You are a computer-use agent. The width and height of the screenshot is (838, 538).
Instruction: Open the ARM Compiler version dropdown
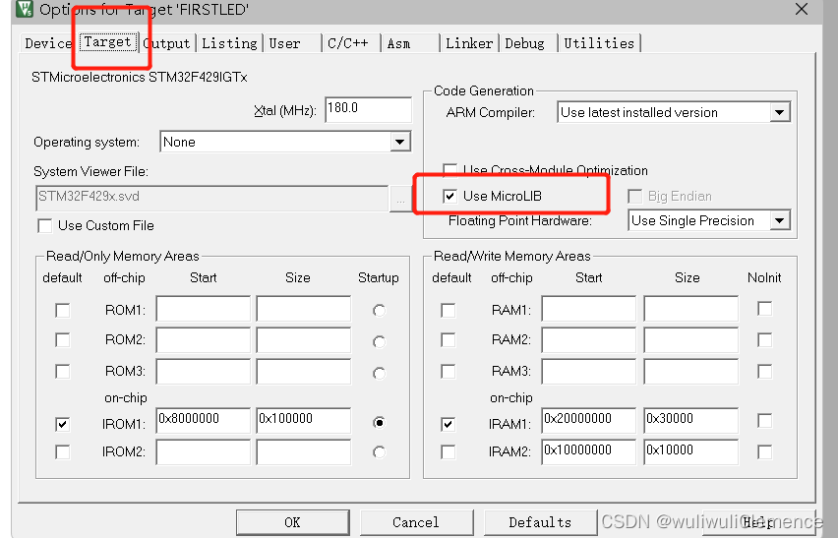(x=674, y=112)
